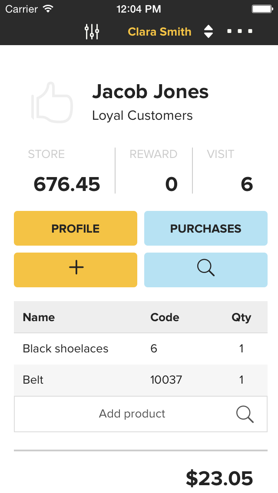Tap the $23.05 total amount
Screen dimensions: 278x493
pos(219,478)
